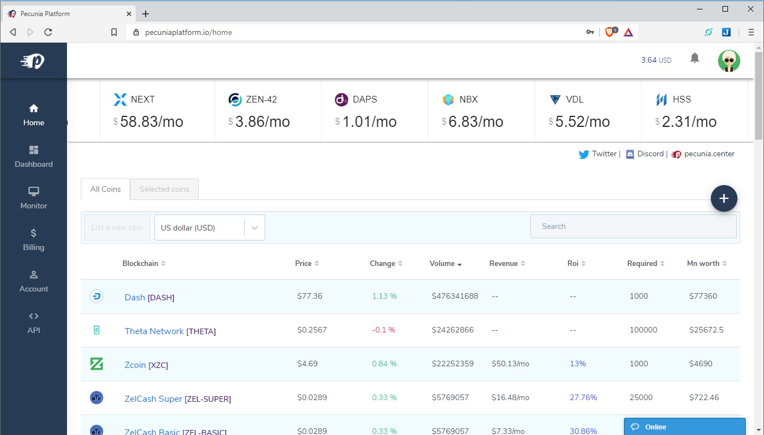Image resolution: width=764 pixels, height=435 pixels.
Task: Click the saved passwords key icon
Action: pyautogui.click(x=590, y=32)
